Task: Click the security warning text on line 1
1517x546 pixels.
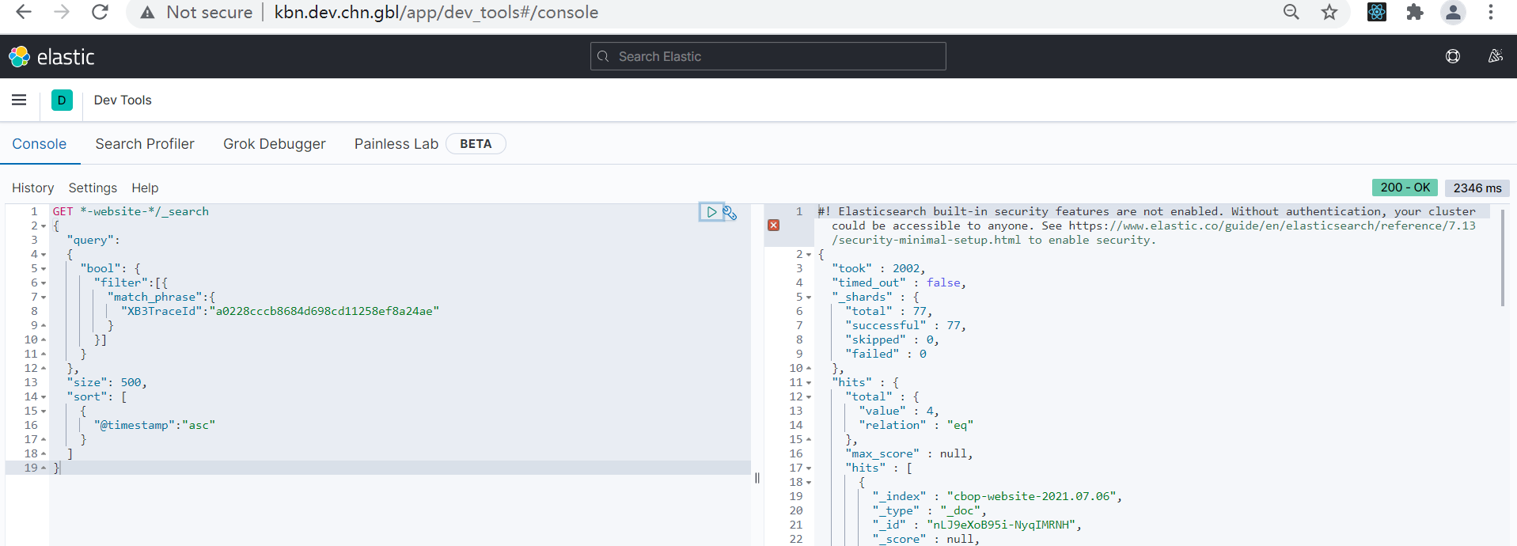Action: 1147,226
